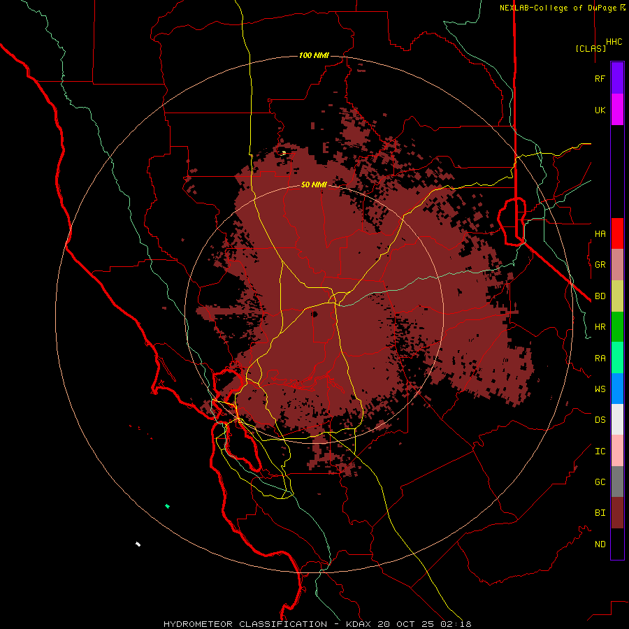The image size is (629, 629).
Task: Click the NEXLAB-College of DuPage credit text
Action: click(559, 8)
